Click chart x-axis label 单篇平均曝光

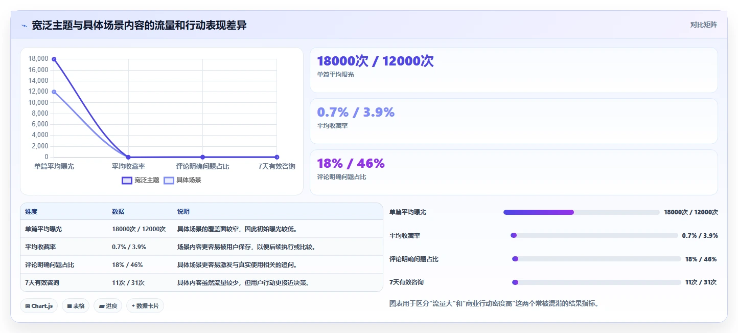coord(54,166)
